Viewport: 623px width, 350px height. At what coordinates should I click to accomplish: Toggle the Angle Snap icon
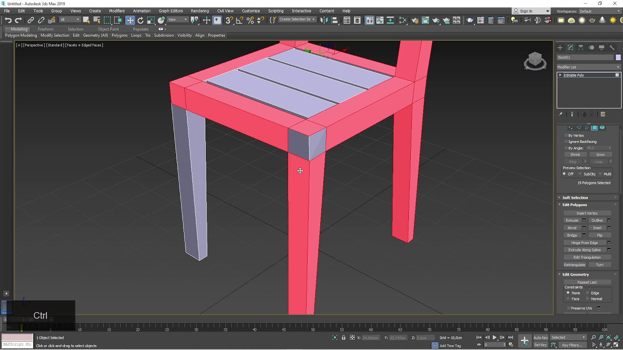[239, 20]
